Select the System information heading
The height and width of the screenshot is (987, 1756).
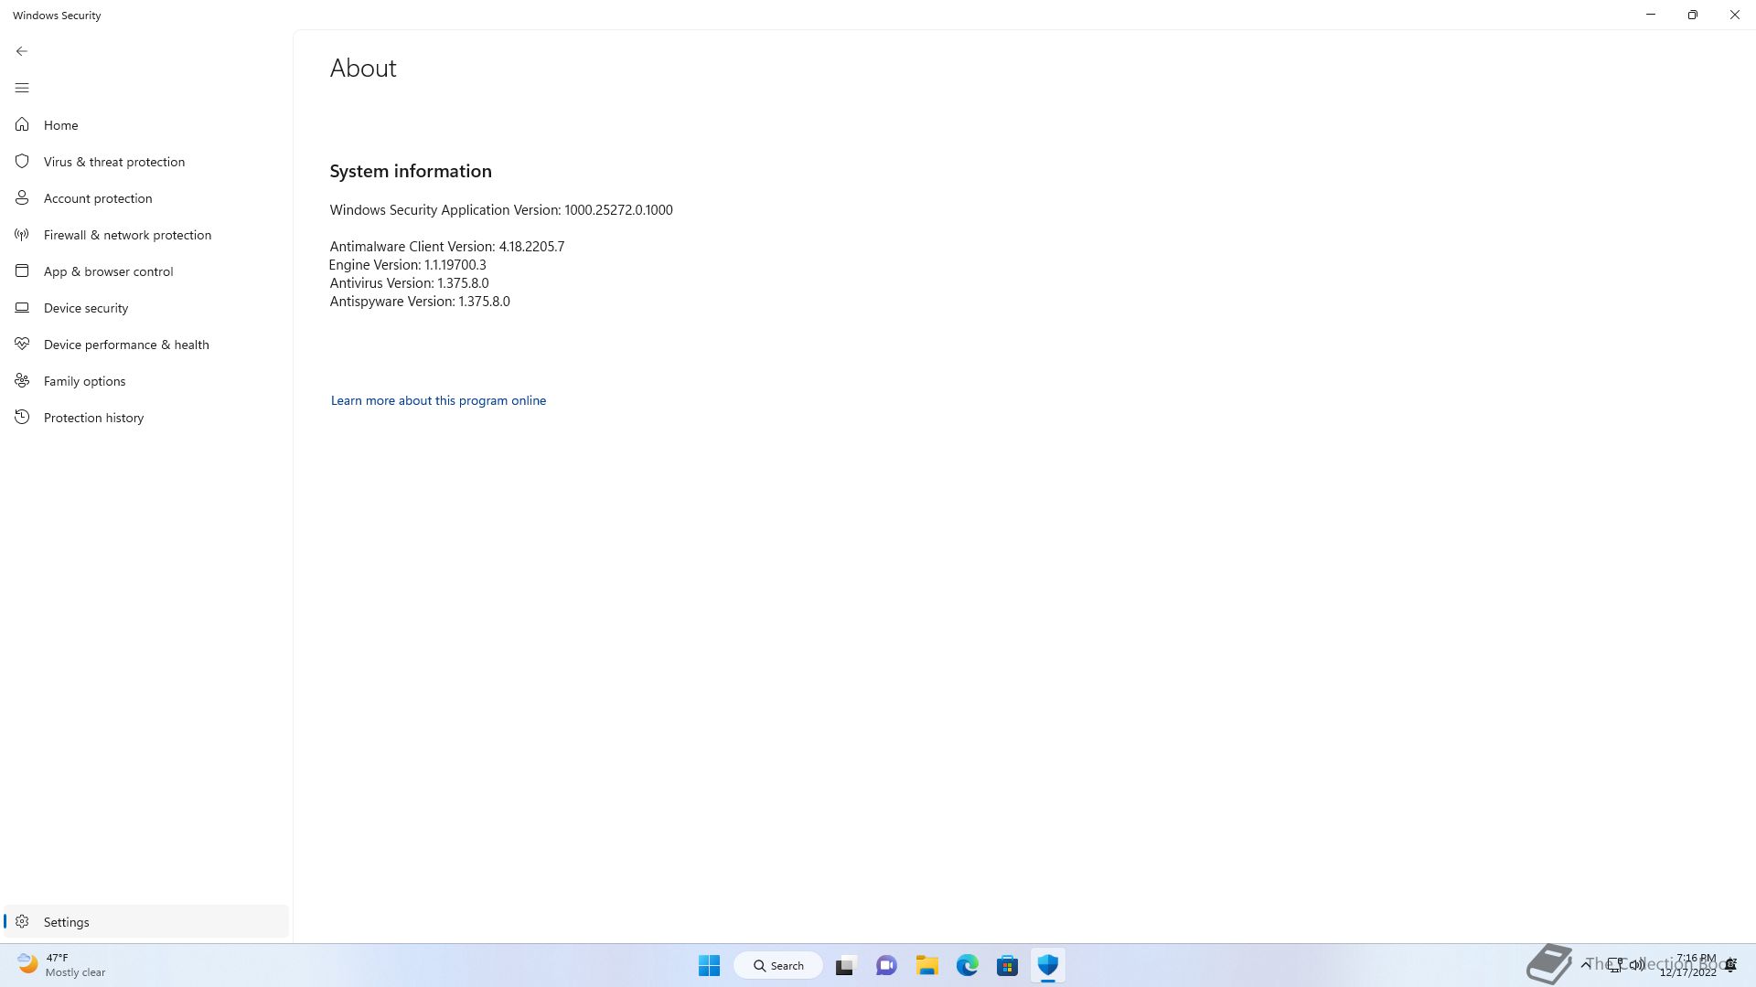point(411,171)
